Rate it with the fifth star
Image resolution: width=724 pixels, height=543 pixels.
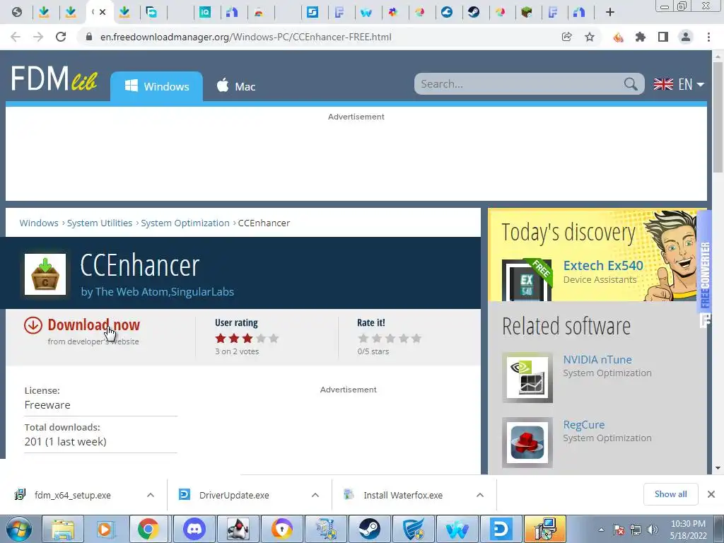coord(416,339)
